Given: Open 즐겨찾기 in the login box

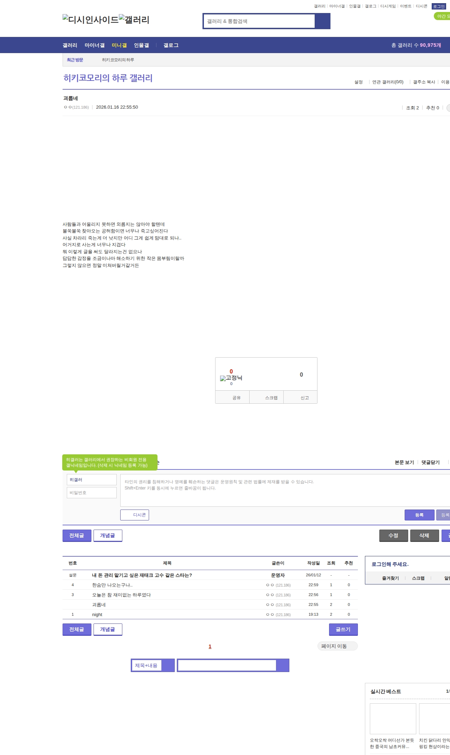Looking at the screenshot, I should coord(390,578).
